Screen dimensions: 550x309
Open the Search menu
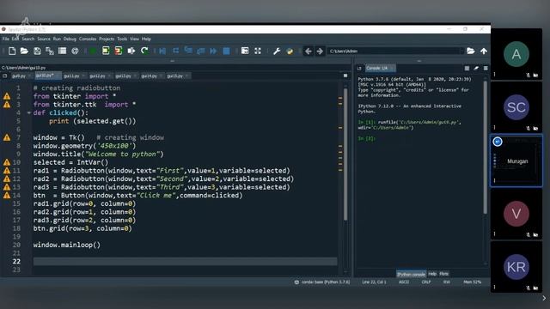(28, 39)
